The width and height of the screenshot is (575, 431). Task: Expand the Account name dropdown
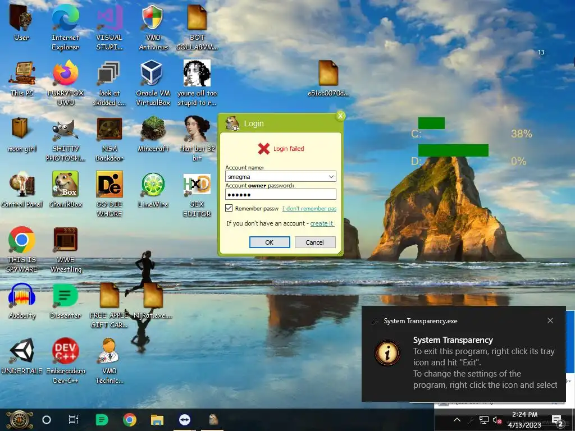point(331,177)
